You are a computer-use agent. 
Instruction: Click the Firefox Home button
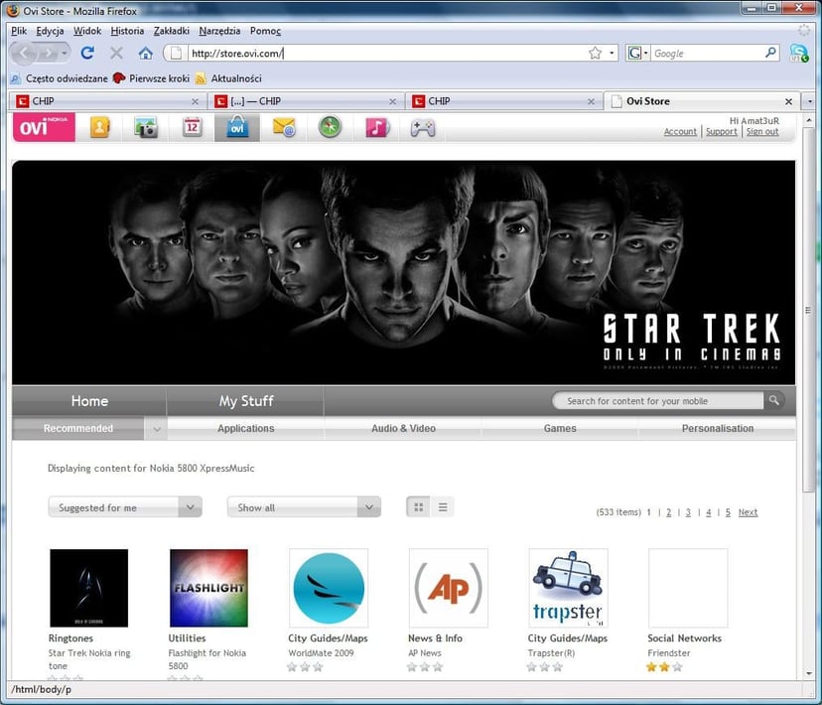[146, 54]
